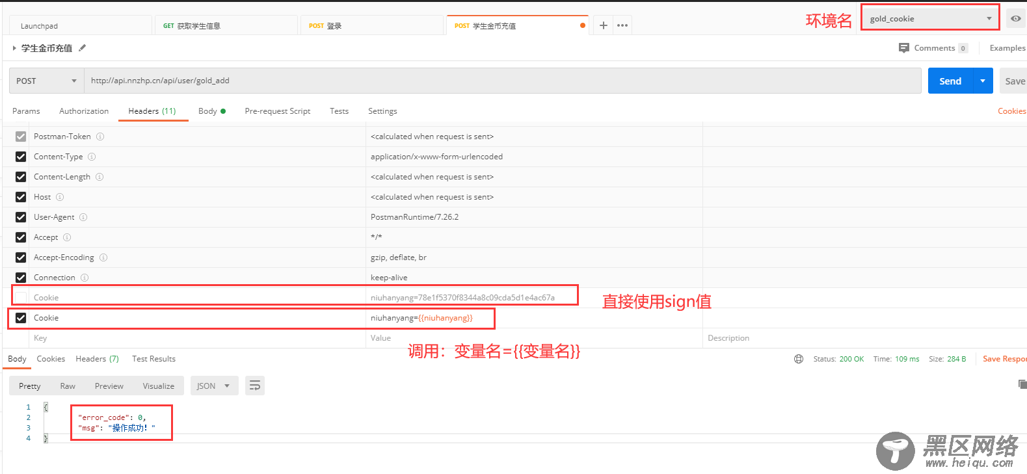Show info icon next to Host header

pyautogui.click(x=60, y=197)
